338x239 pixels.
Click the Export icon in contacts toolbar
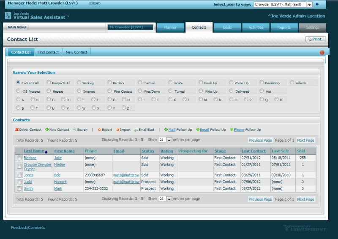(x=99, y=130)
